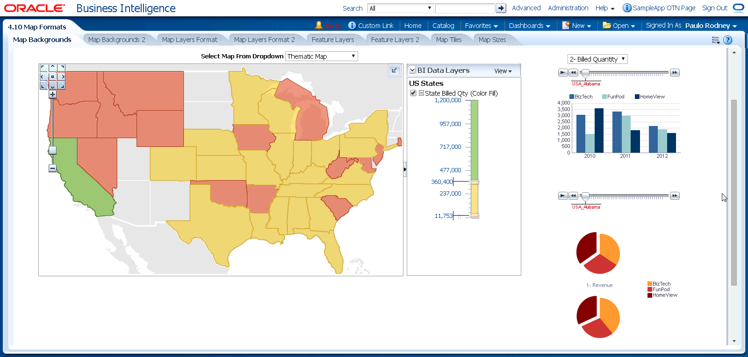
Task: Pan map right with the right arrow
Action: [x=62, y=77]
